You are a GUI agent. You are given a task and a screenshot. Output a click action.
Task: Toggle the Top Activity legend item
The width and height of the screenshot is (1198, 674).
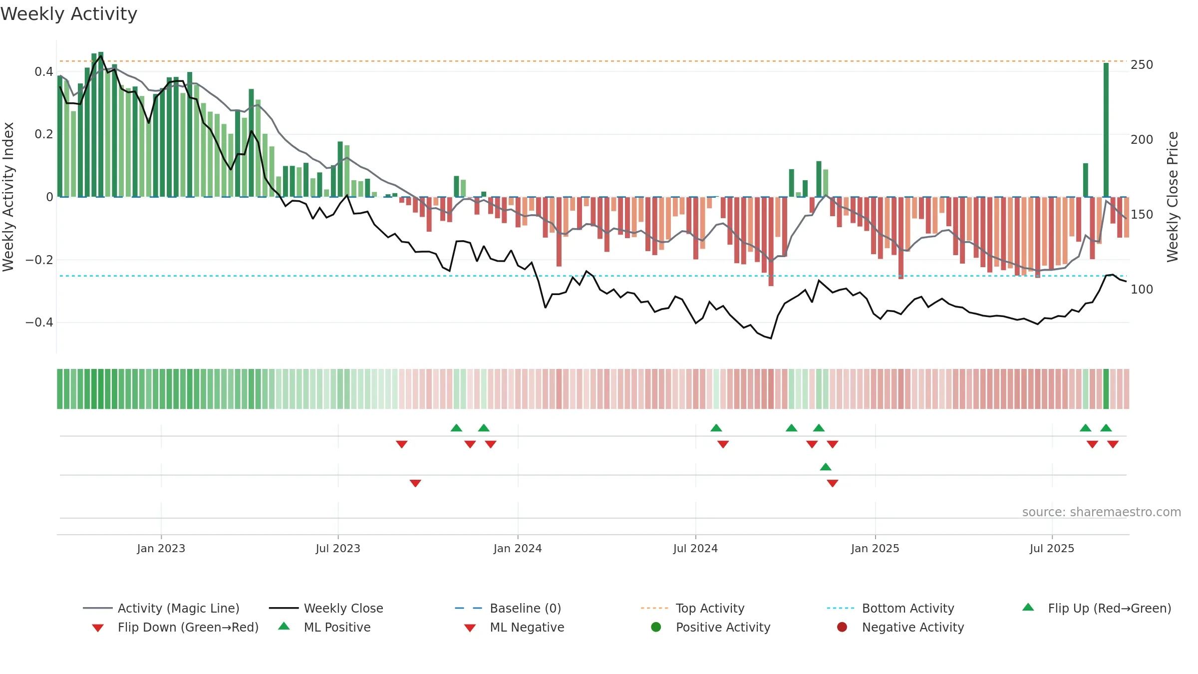coord(692,608)
